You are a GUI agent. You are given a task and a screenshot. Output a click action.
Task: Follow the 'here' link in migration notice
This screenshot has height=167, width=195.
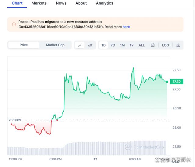tap(126, 27)
